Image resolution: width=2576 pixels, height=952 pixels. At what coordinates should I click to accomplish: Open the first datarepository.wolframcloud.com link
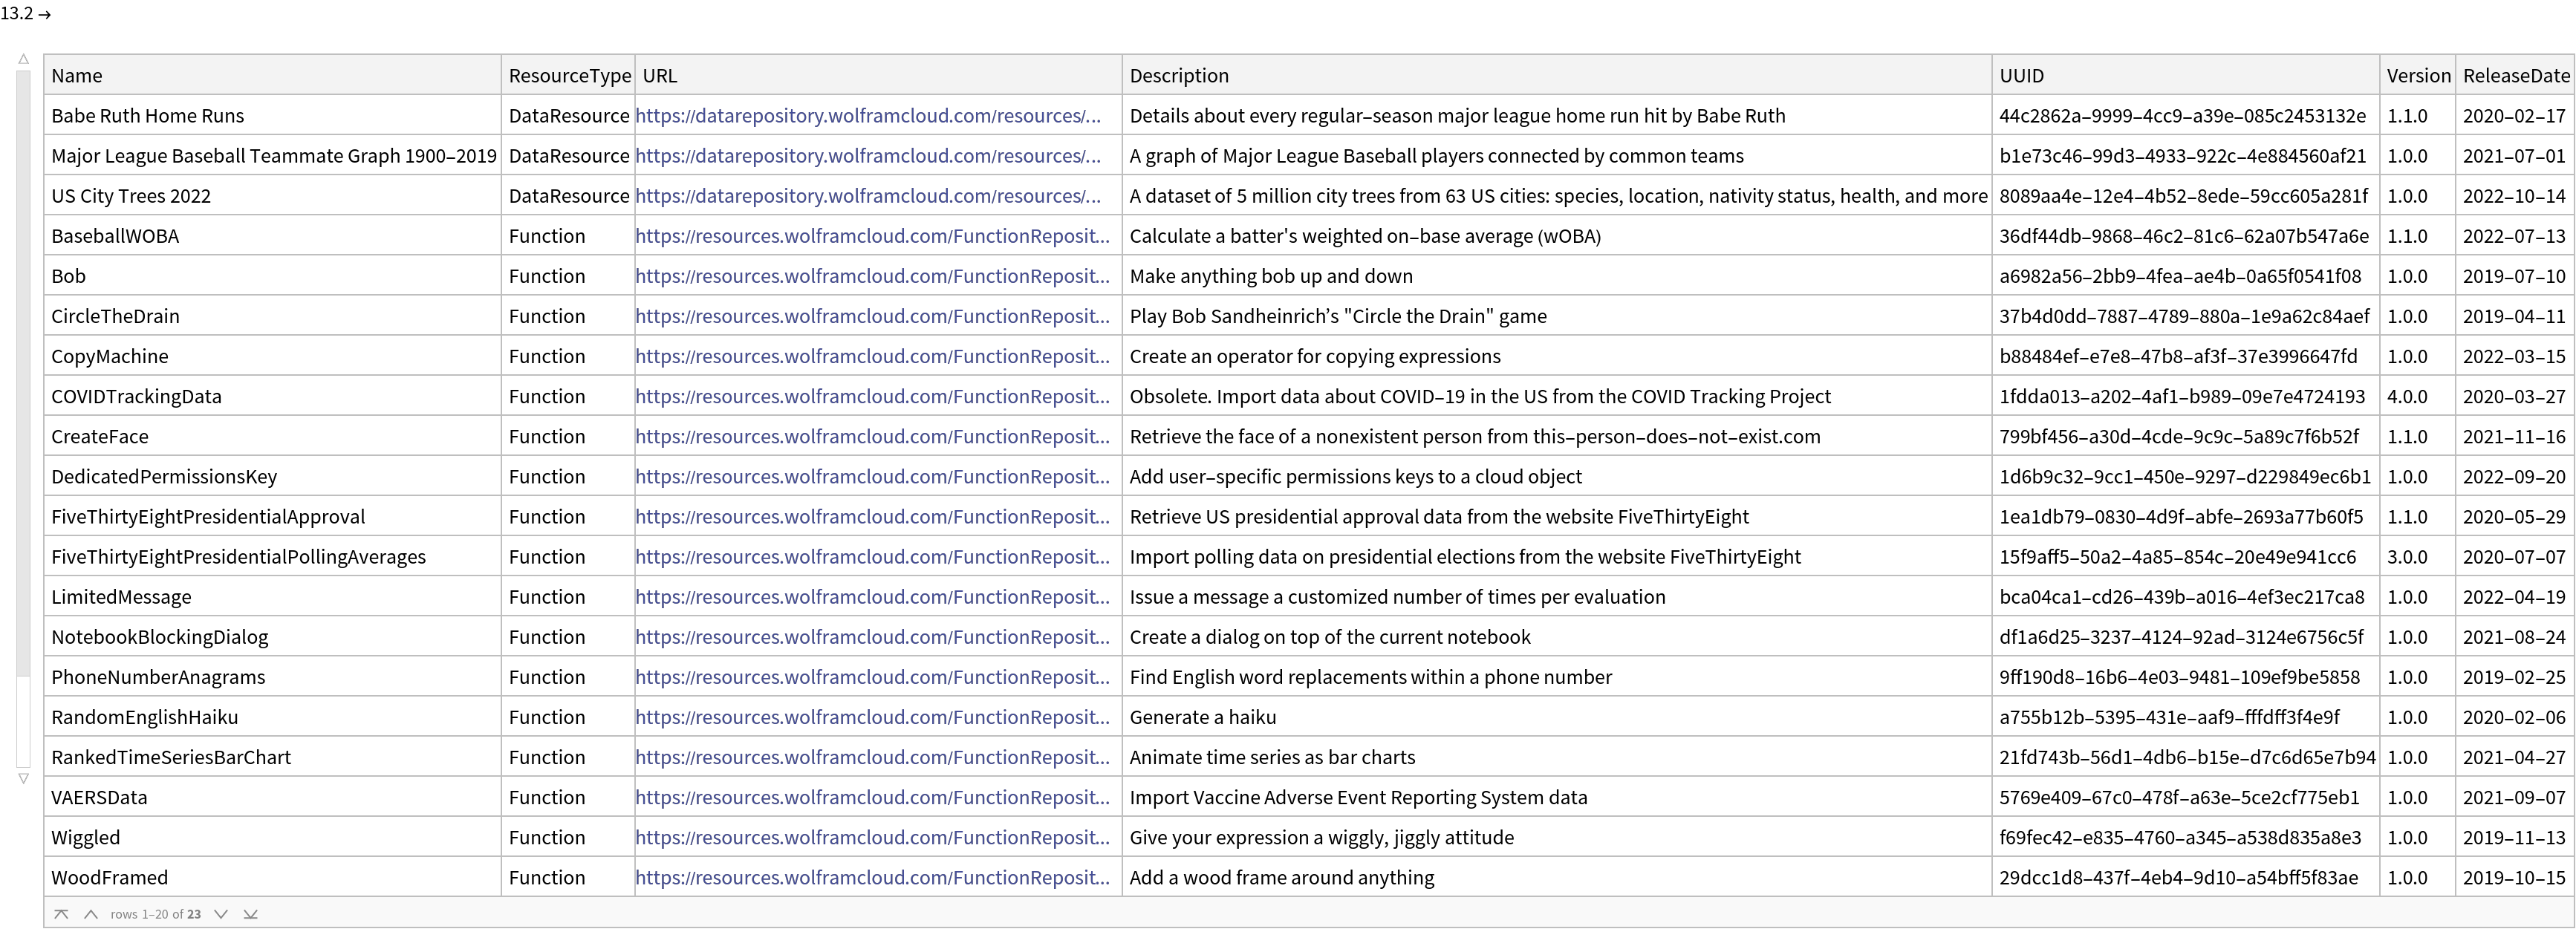[868, 116]
